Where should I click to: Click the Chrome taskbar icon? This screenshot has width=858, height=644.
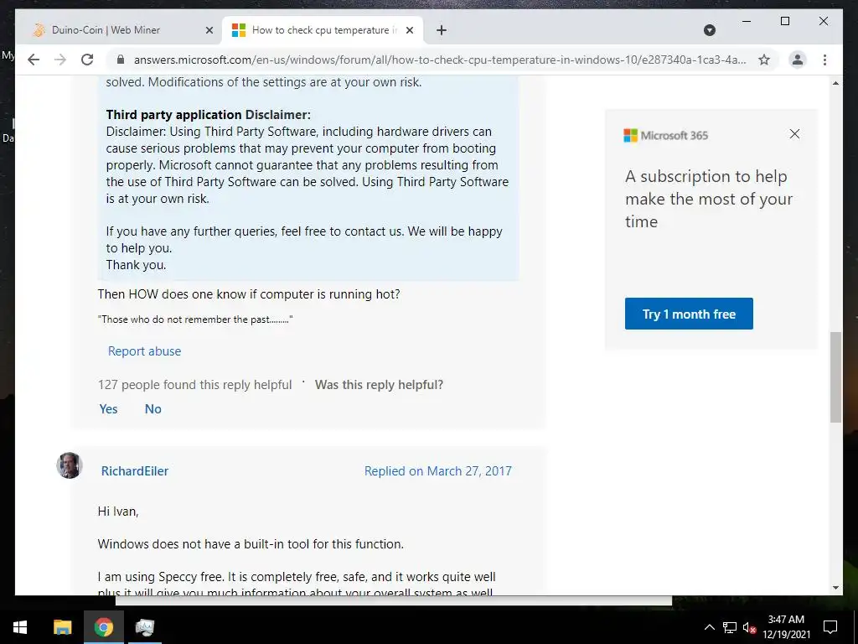[x=103, y=627]
